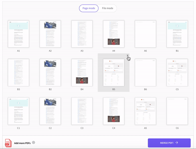This screenshot has height=149, width=196.
Task: Select page thumbnail C1
Action: pos(19,111)
